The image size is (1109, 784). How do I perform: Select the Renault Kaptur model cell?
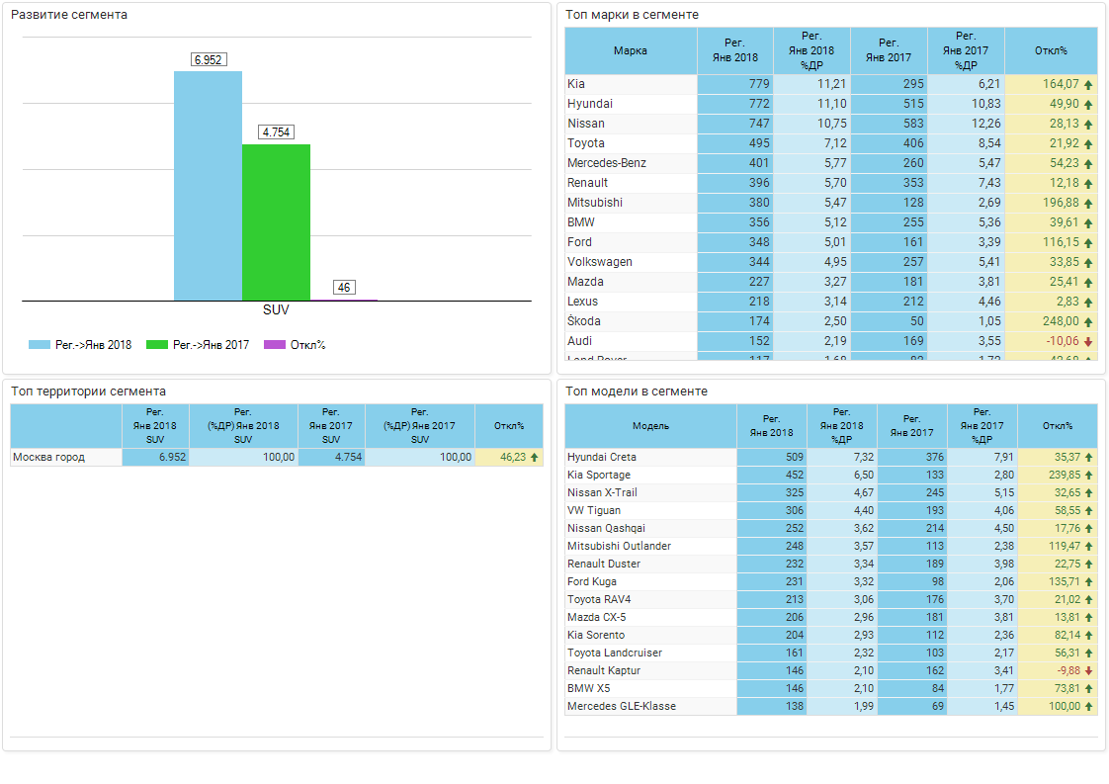tap(650, 670)
